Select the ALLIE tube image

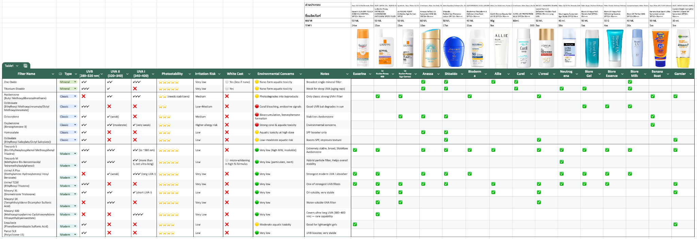[501, 49]
